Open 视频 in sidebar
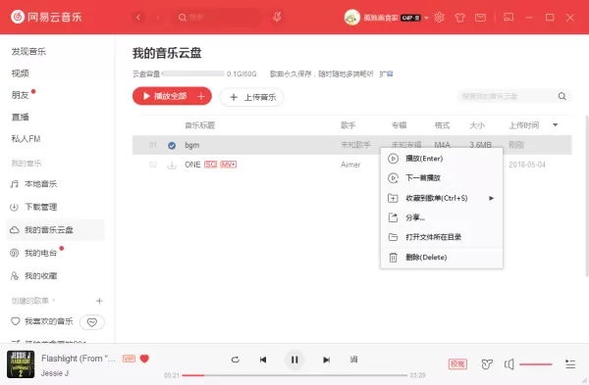This screenshot has height=385, width=589. 21,73
